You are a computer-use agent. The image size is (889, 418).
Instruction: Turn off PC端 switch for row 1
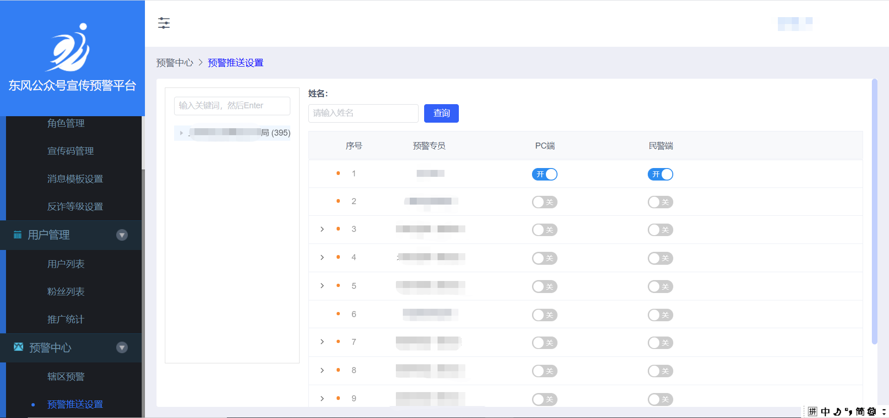[545, 174]
